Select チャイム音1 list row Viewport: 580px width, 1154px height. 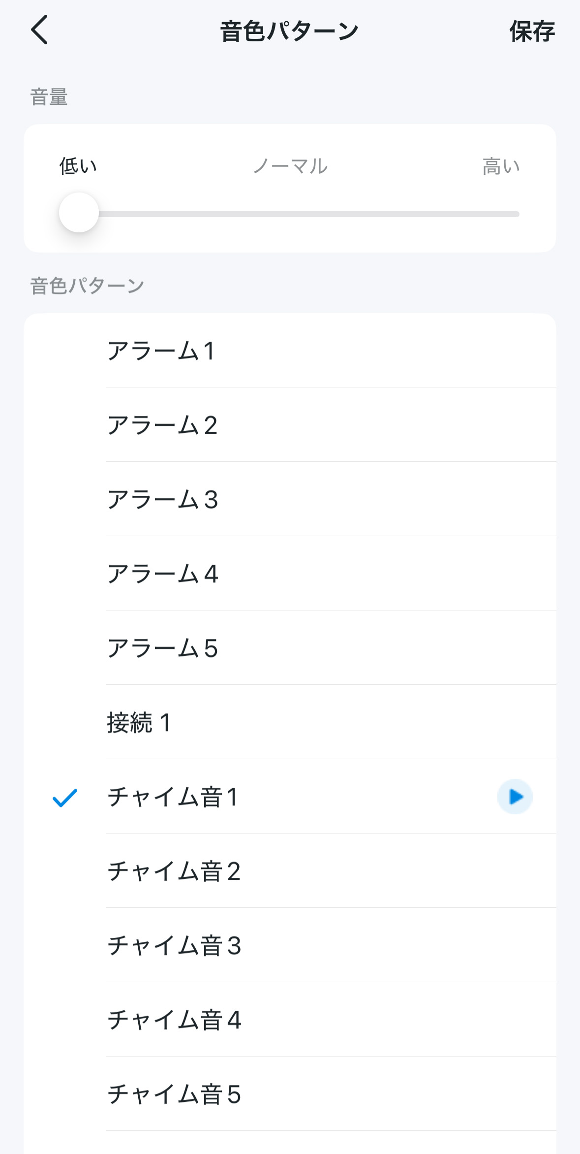290,797
